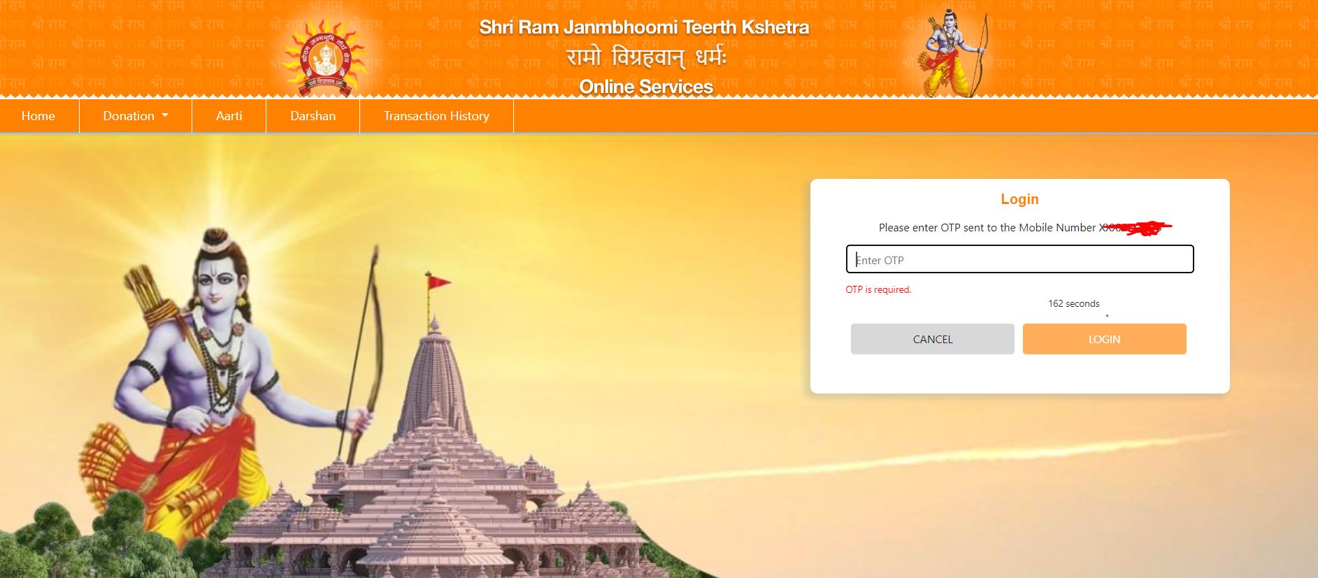Viewport: 1318px width, 578px height.
Task: Go to the Home menu item
Action: click(38, 116)
